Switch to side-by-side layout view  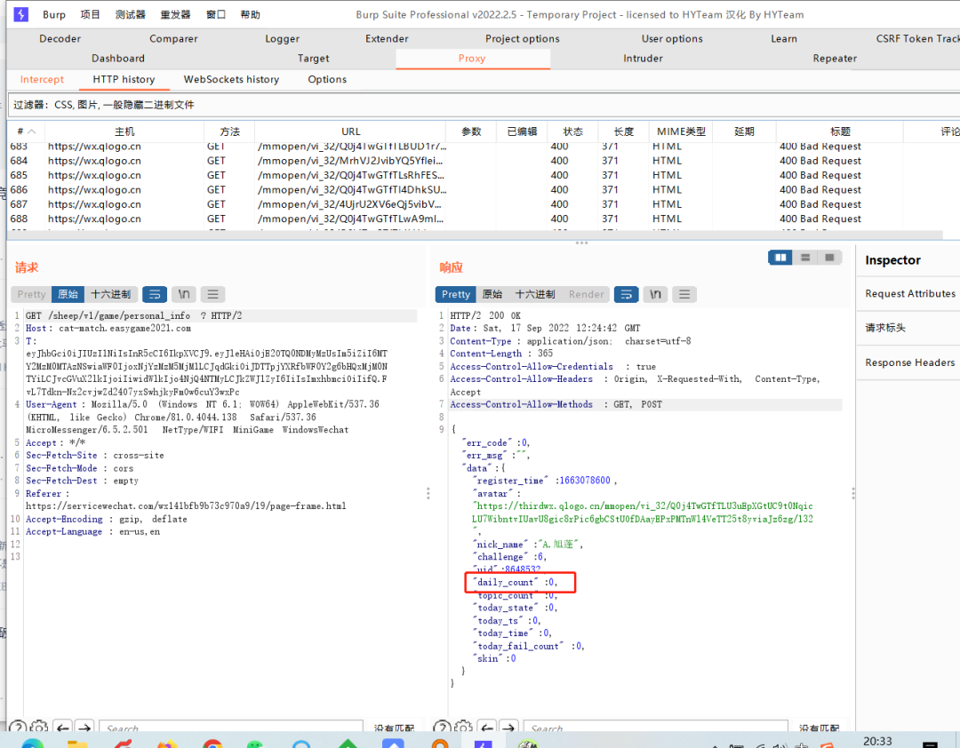pyautogui.click(x=780, y=258)
